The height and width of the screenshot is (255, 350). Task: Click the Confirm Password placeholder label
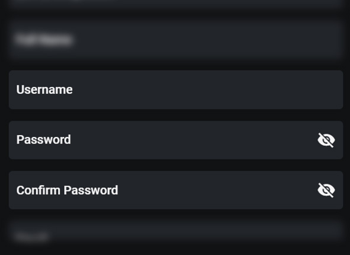point(67,190)
